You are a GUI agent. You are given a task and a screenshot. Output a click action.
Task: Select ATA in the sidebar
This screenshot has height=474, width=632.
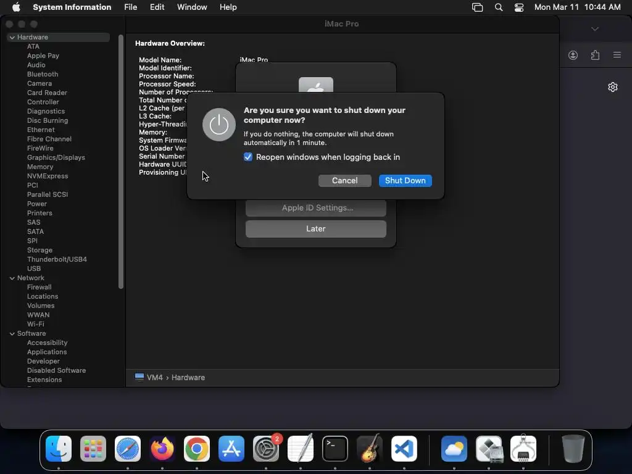[x=33, y=46]
